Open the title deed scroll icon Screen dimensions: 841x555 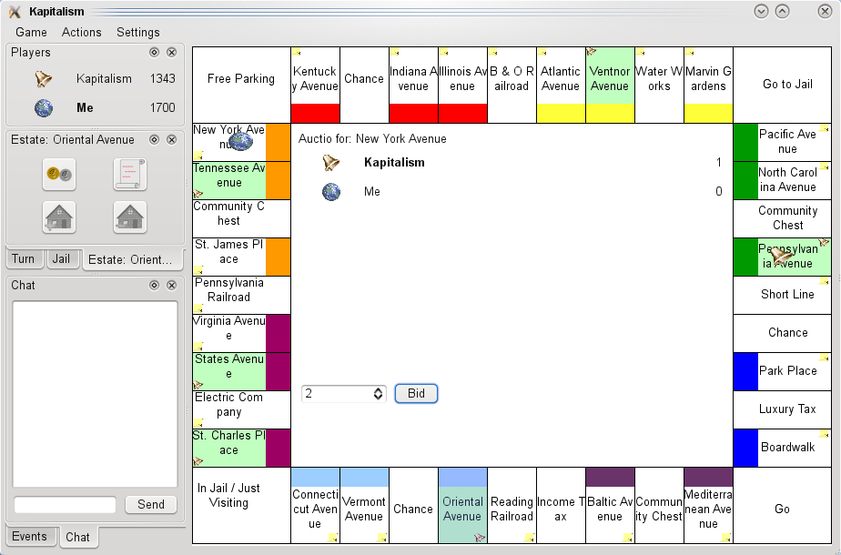pyautogui.click(x=130, y=175)
